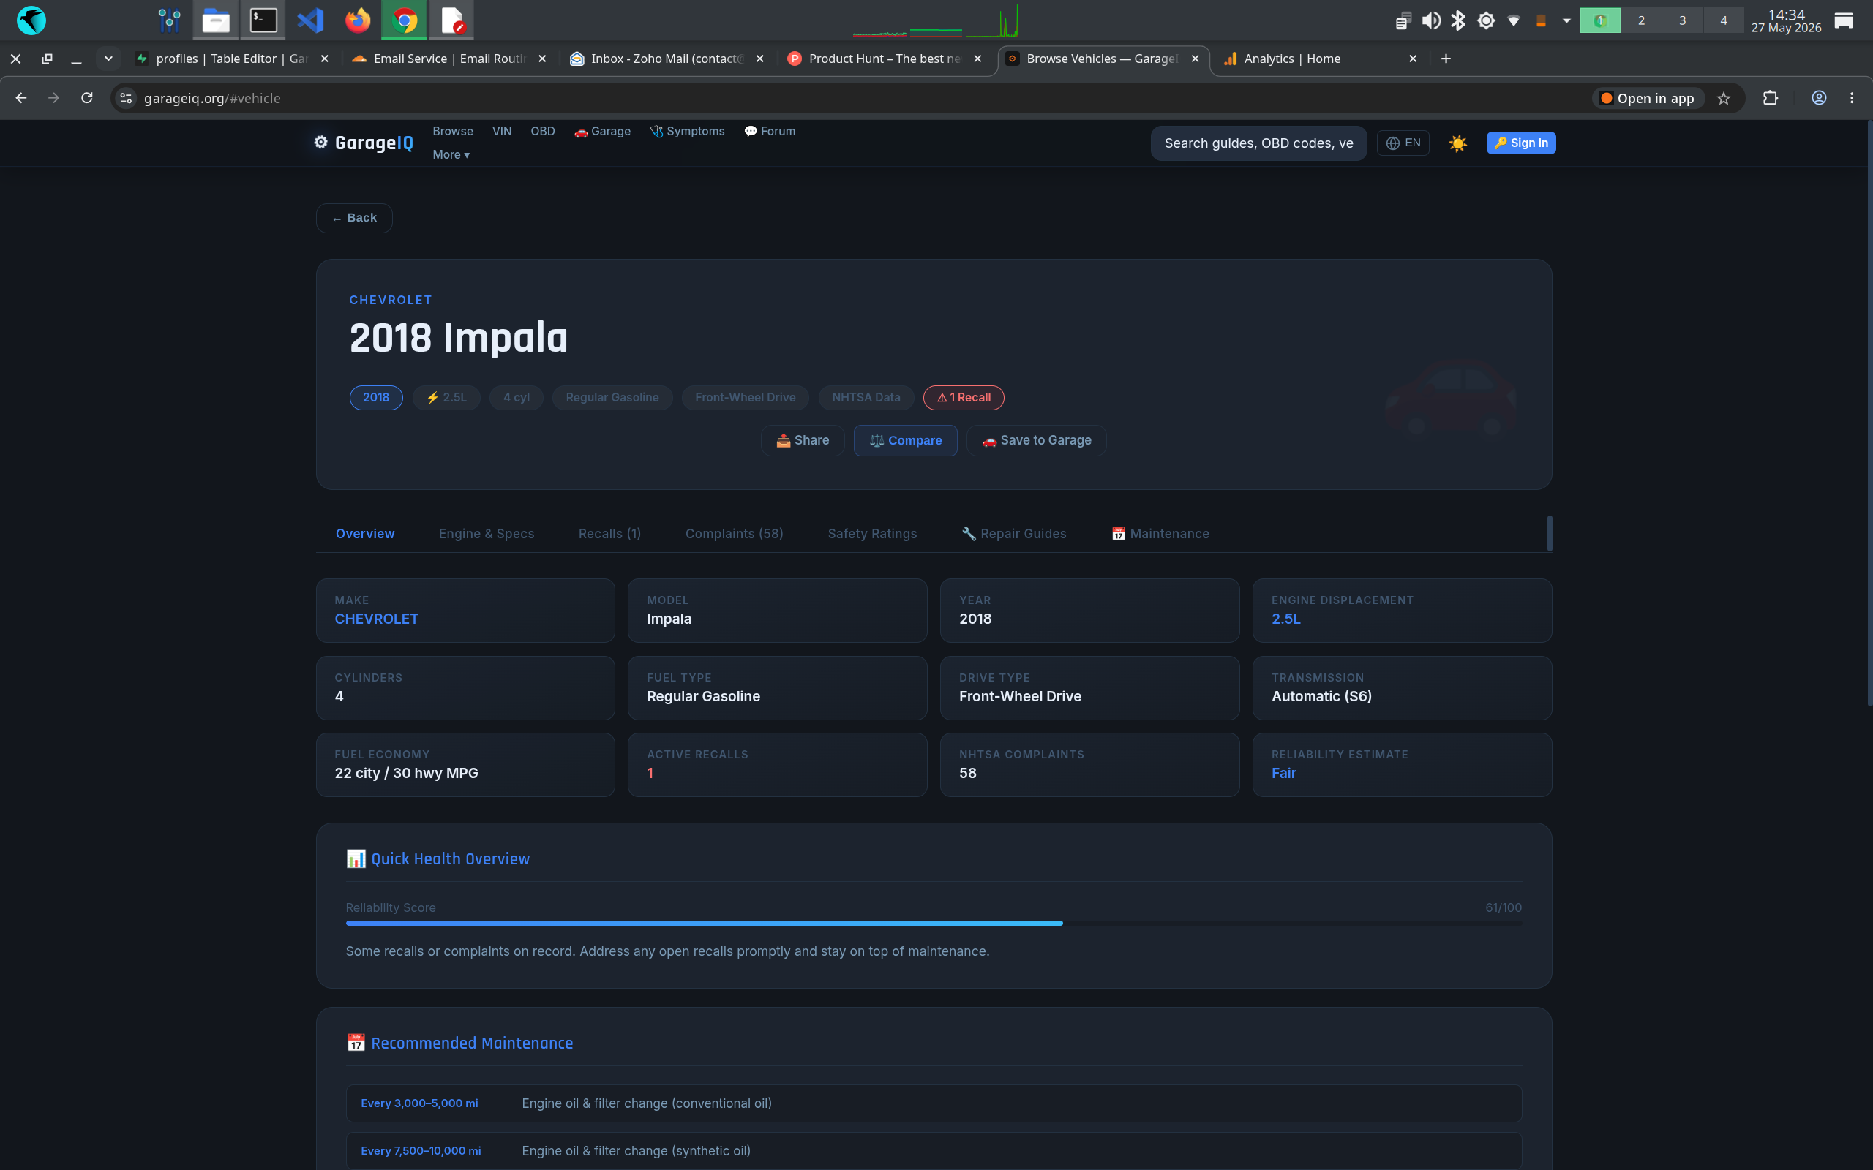Open the Symptoms checker

point(687,132)
